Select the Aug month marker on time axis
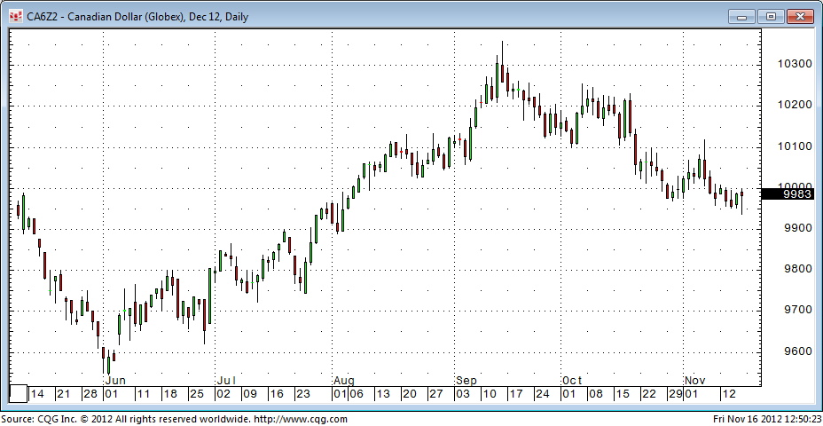 (343, 380)
